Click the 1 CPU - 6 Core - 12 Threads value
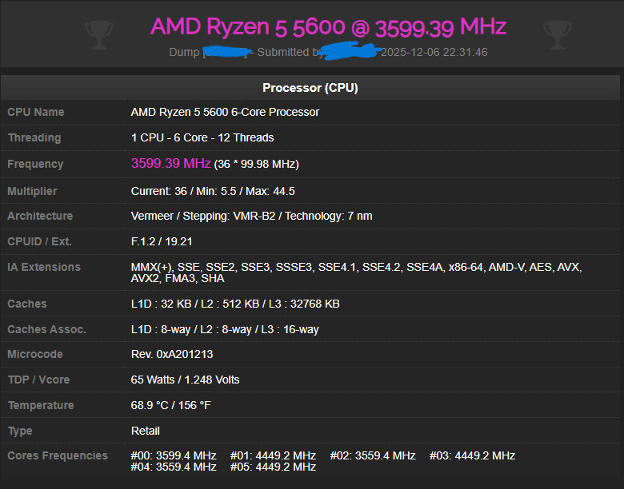This screenshot has height=489, width=624. [x=202, y=137]
